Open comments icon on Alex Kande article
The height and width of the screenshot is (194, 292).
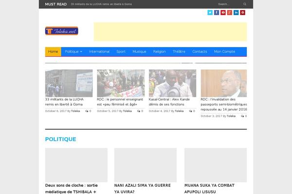click(x=190, y=111)
